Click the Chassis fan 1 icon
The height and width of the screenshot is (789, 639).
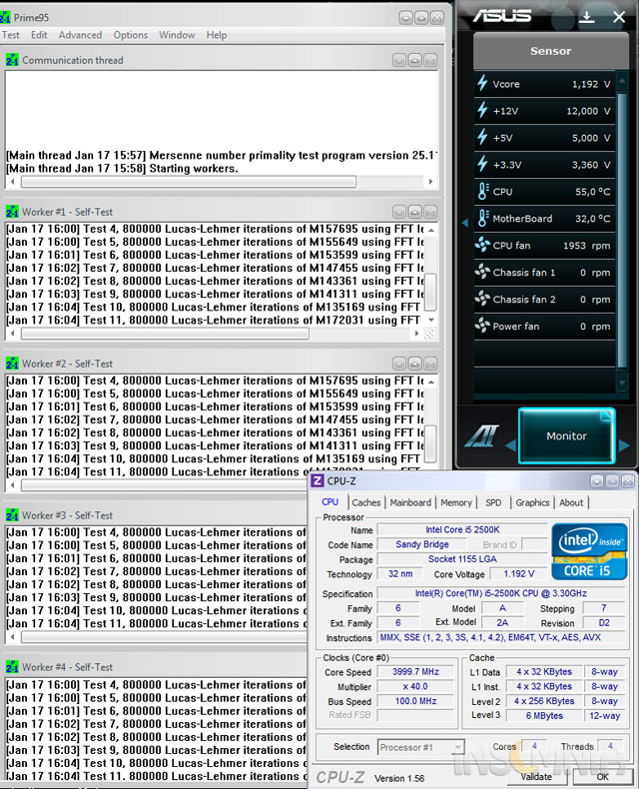482,272
